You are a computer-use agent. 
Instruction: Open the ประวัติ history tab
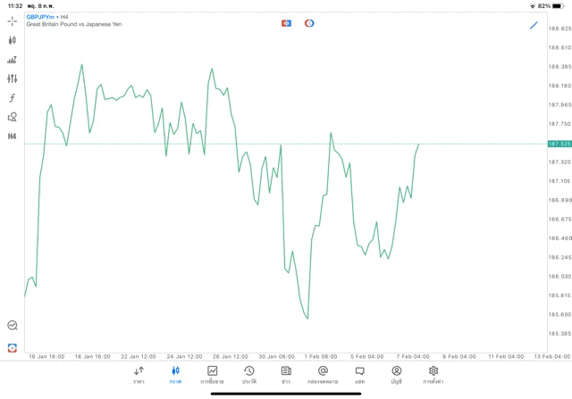(249, 375)
